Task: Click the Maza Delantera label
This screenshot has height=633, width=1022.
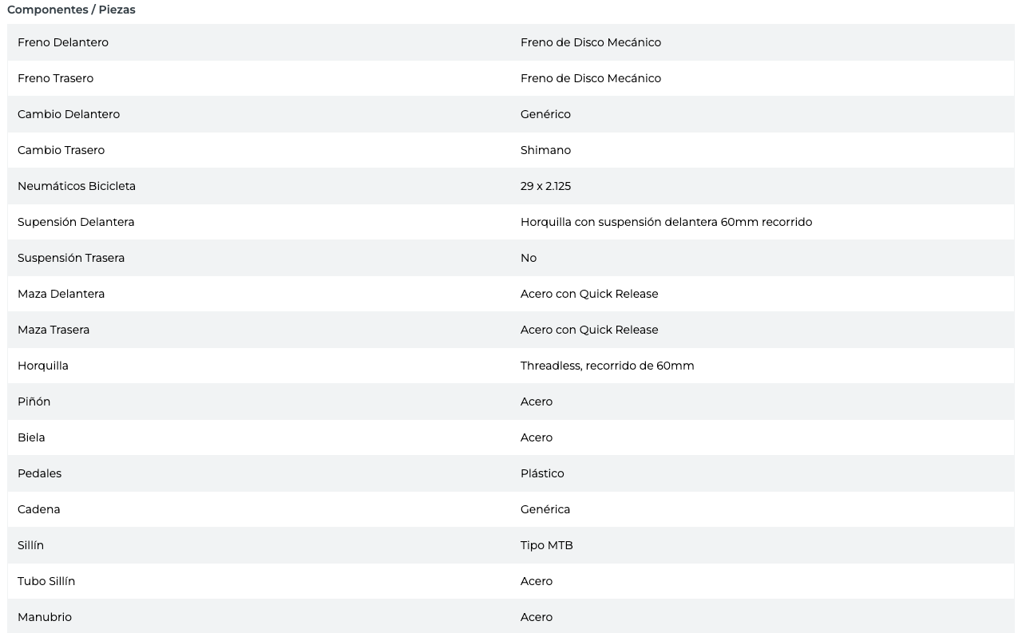Action: [61, 294]
